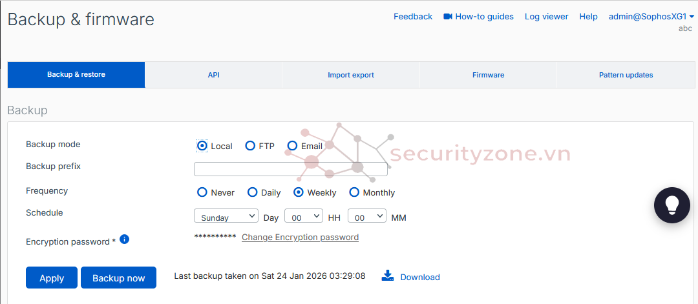Click the How-to guides video camera icon

[x=448, y=17]
